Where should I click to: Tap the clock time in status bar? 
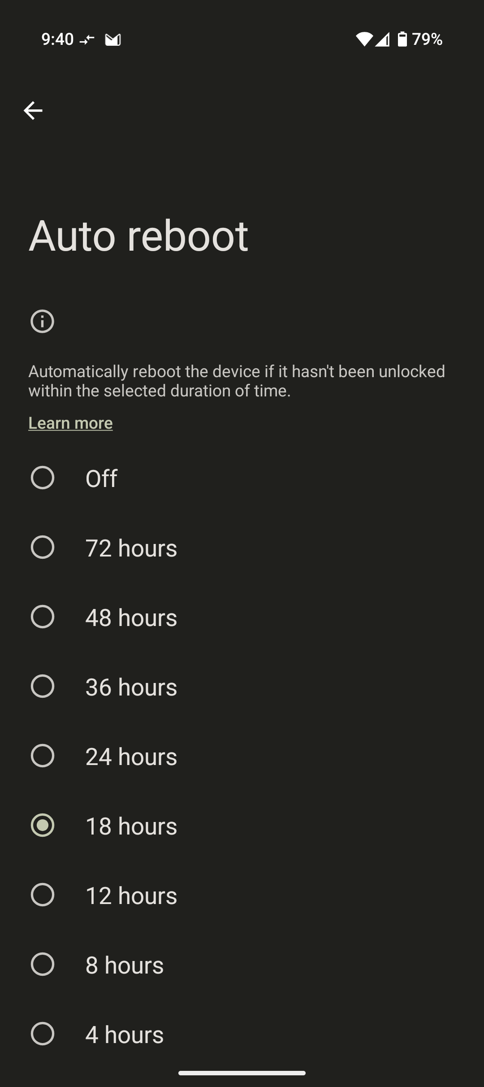tap(57, 39)
